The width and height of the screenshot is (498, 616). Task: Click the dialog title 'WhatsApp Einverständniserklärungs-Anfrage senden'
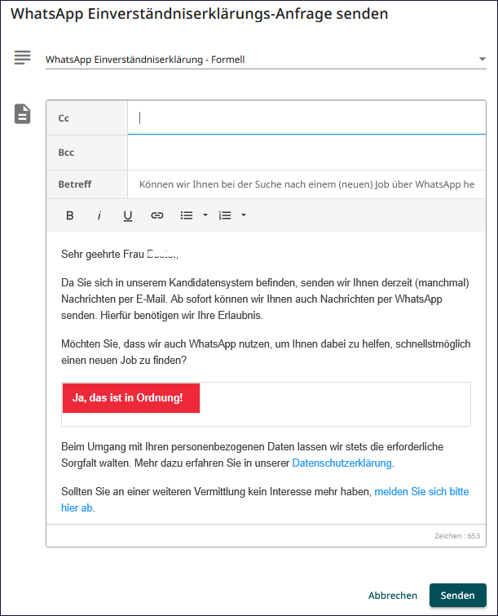pos(200,14)
